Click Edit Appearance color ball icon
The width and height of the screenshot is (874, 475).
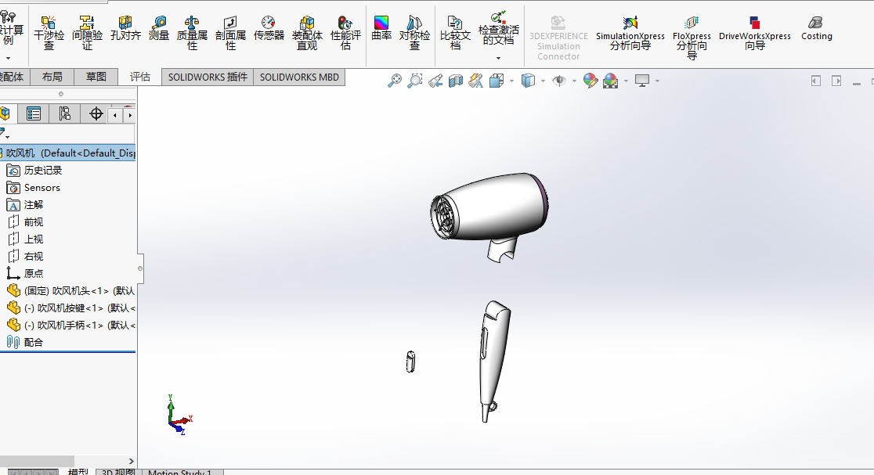pyautogui.click(x=590, y=81)
